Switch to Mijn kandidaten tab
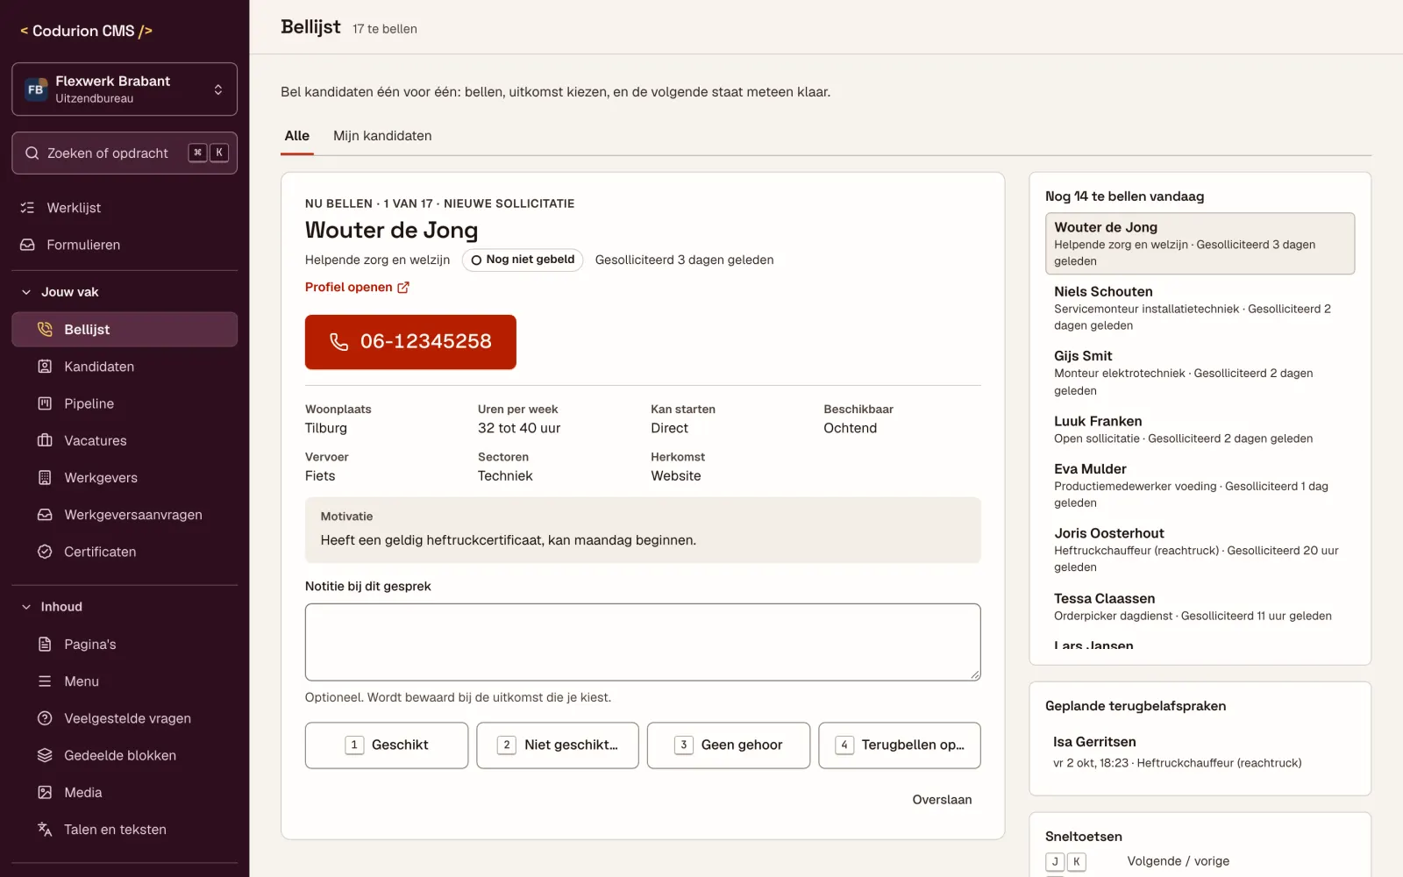 click(x=382, y=136)
